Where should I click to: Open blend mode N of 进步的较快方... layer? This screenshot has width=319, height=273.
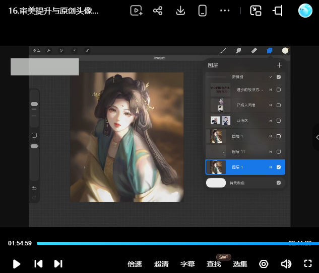click(x=271, y=89)
